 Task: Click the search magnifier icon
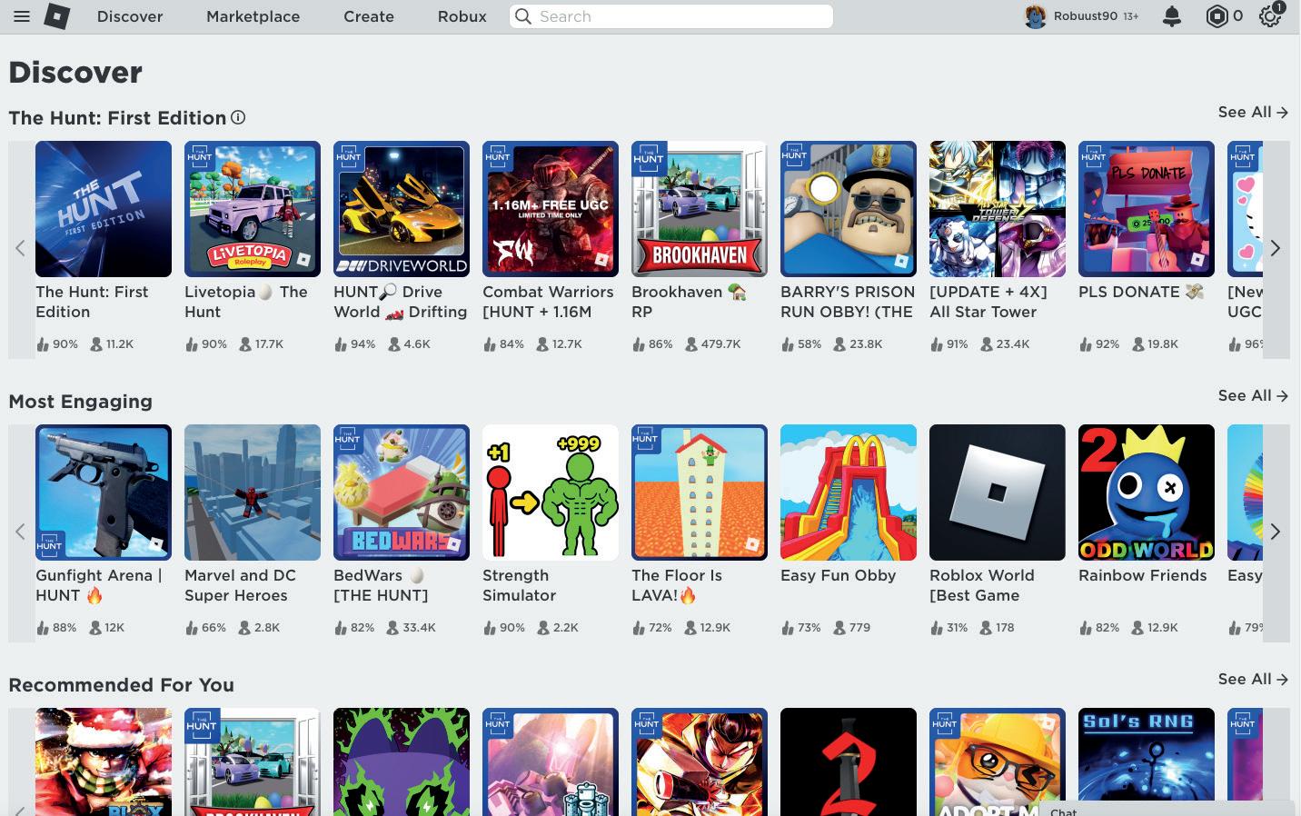click(522, 16)
